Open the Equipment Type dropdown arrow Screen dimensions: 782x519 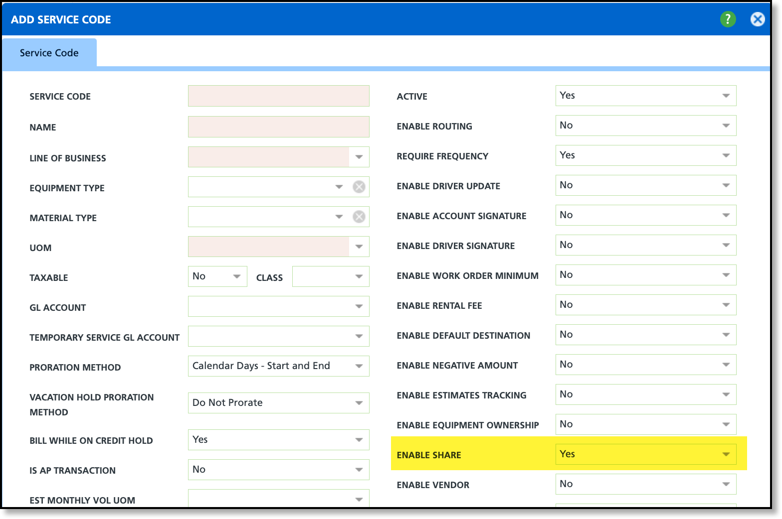click(339, 187)
